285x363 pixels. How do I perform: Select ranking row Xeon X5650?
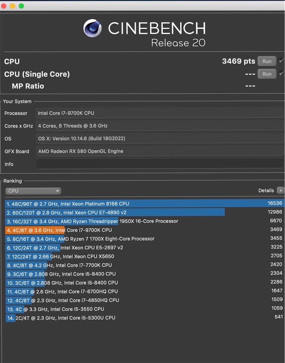145,257
